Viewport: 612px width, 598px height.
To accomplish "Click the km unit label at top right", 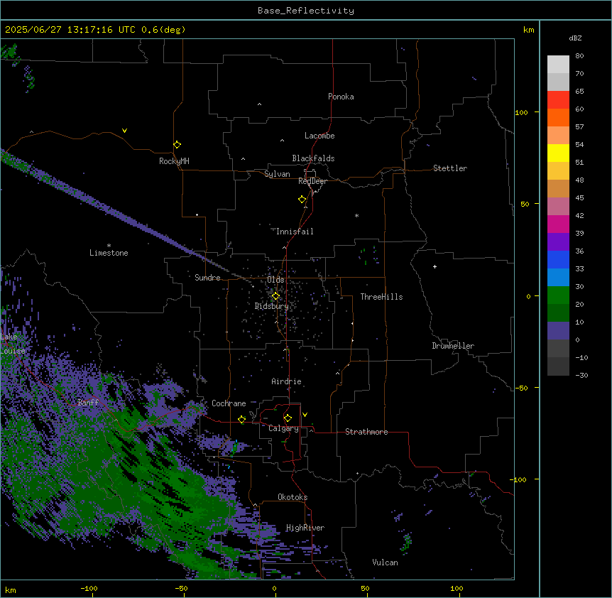I will pos(528,30).
